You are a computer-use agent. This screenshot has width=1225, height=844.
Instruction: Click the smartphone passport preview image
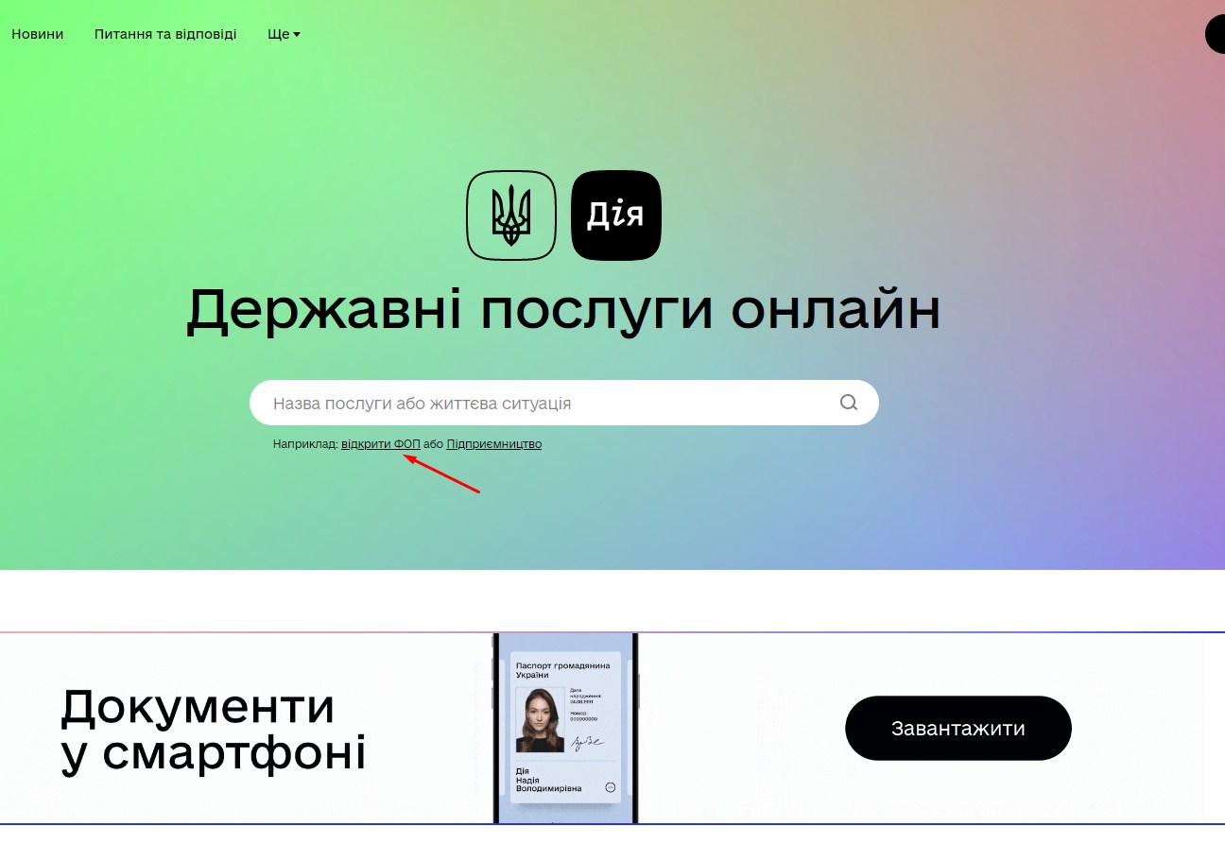click(565, 728)
